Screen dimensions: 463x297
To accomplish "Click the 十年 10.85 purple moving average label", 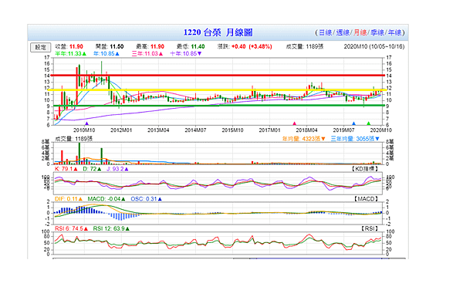I will [186, 54].
